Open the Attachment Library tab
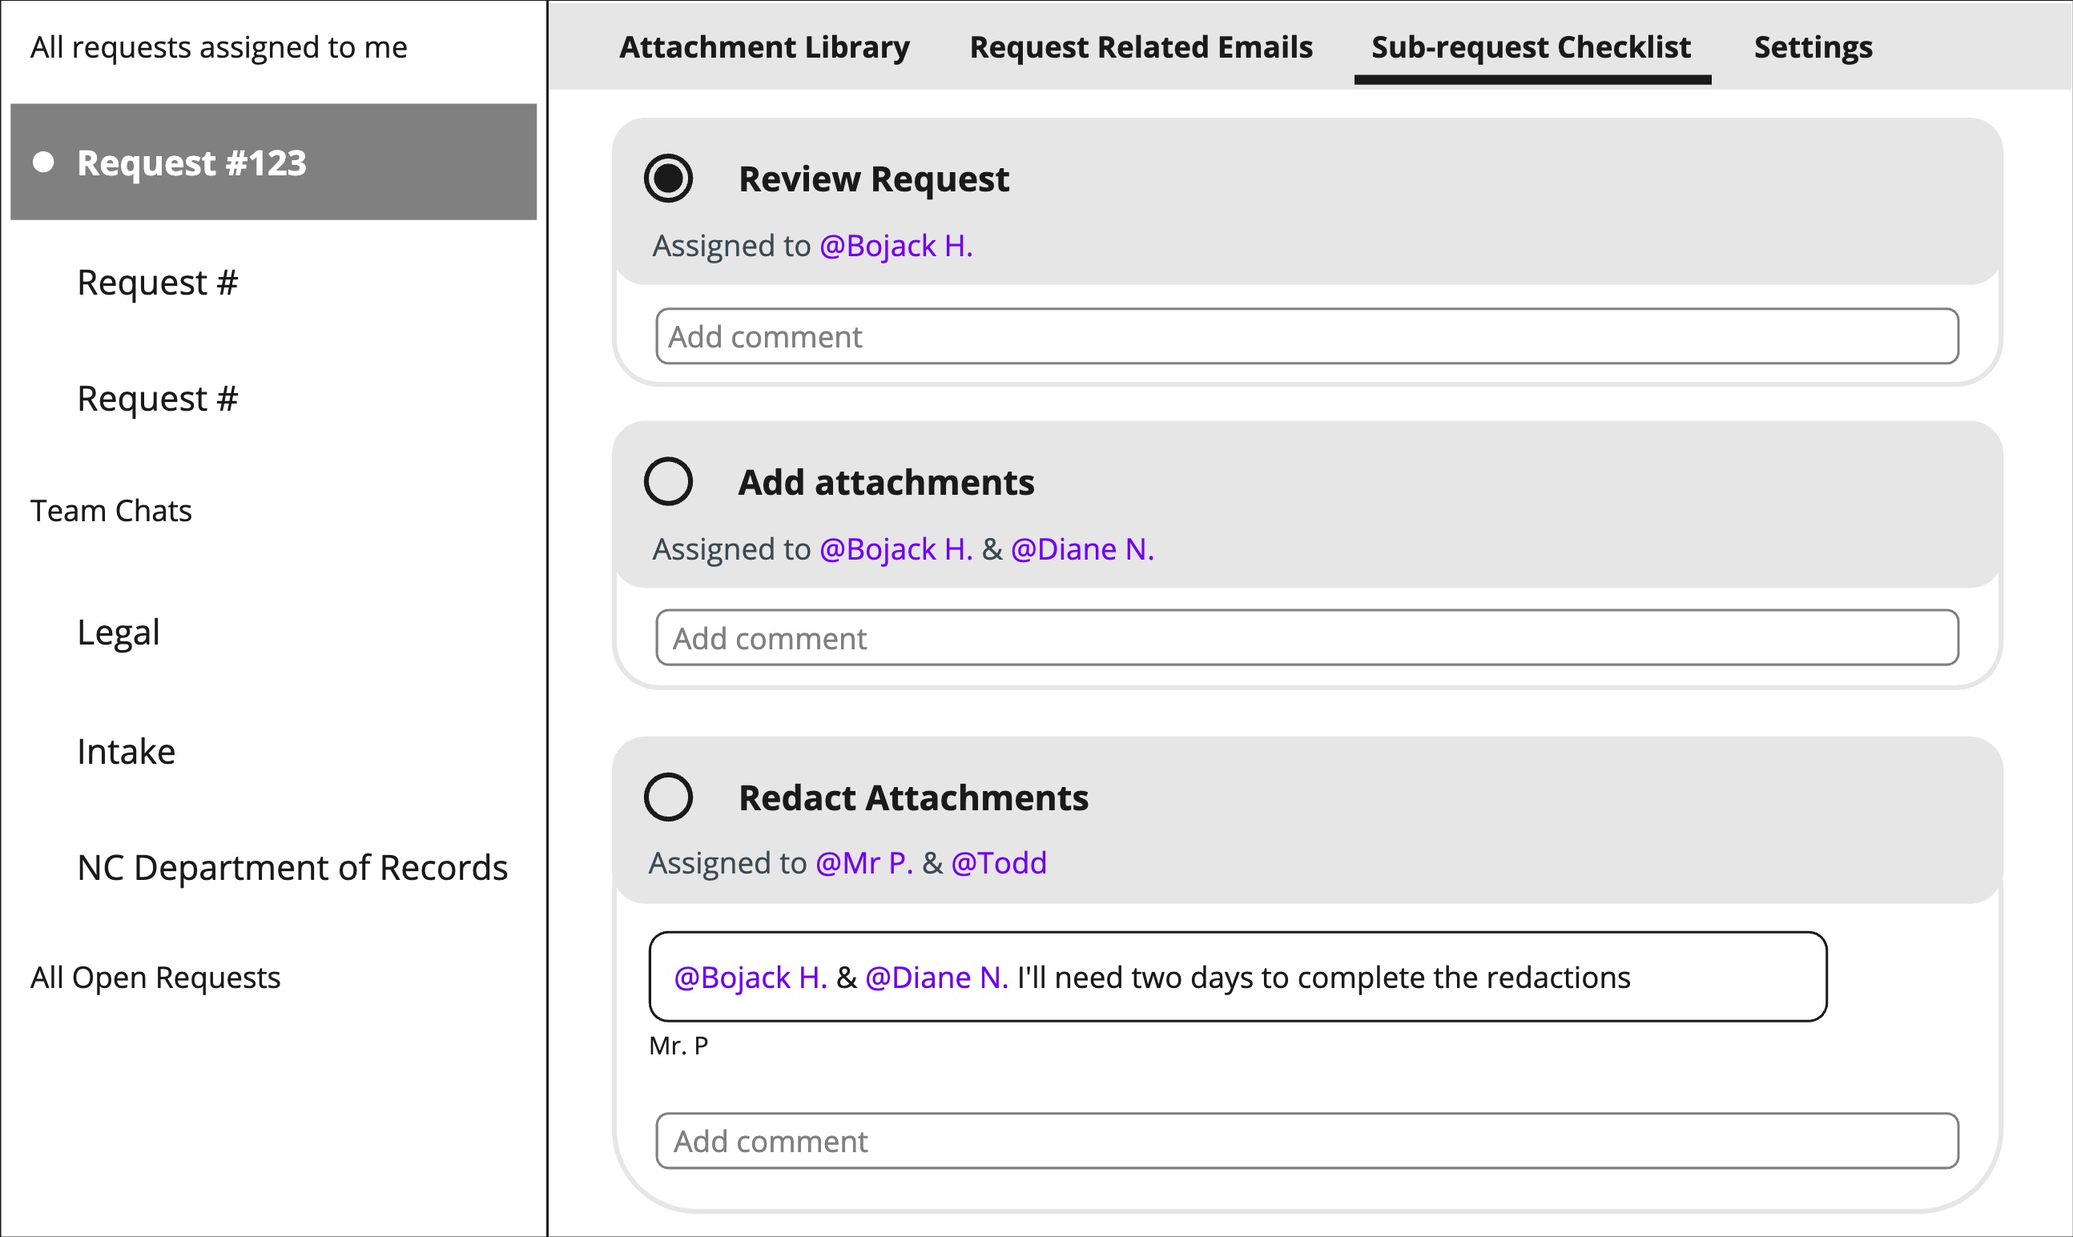The height and width of the screenshot is (1237, 2073). (x=764, y=46)
